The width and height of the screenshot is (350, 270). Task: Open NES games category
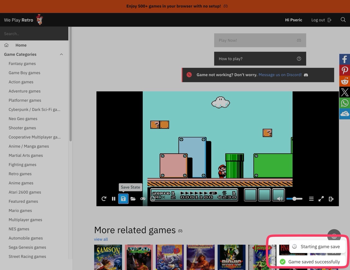[x=19, y=229]
